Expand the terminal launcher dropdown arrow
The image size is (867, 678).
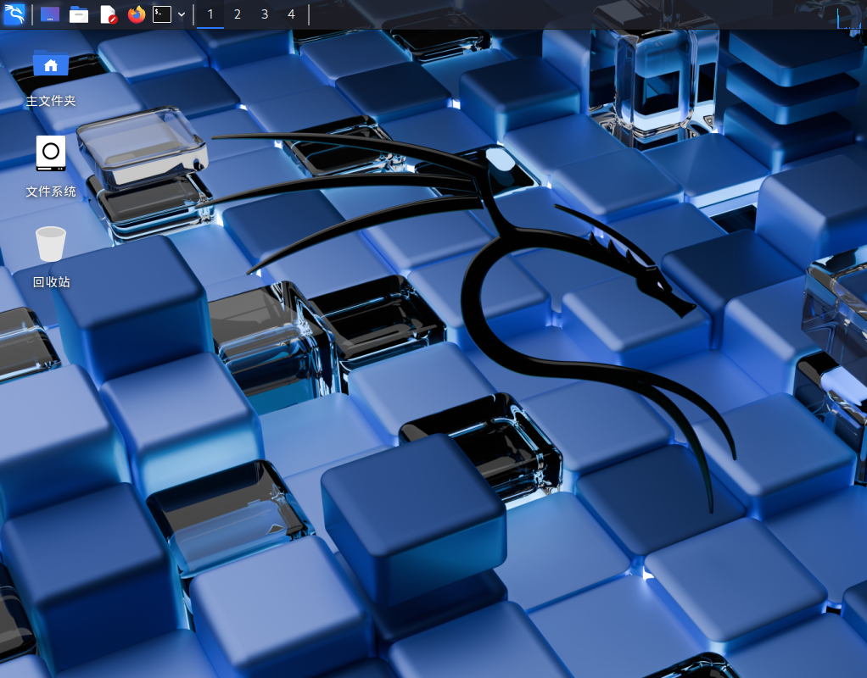point(182,14)
